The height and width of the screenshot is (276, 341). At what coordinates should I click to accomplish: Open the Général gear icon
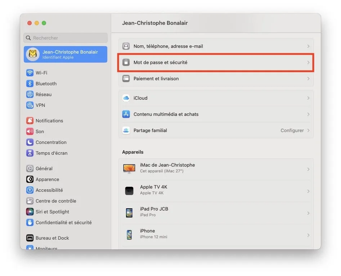(30, 168)
